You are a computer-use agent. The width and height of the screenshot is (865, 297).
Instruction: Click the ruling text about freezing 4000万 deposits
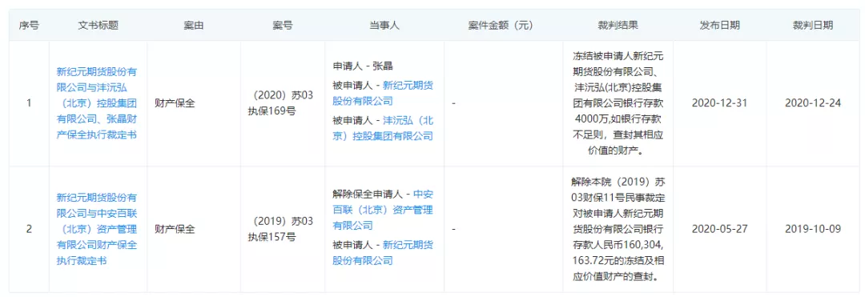click(x=618, y=103)
